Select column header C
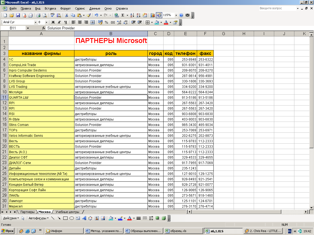Image resolution: width=314 pixels, height=235 pixels. (155, 34)
